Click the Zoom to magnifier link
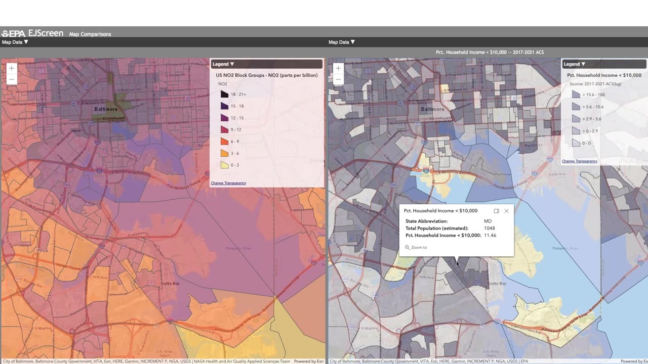648x364 pixels. point(416,247)
